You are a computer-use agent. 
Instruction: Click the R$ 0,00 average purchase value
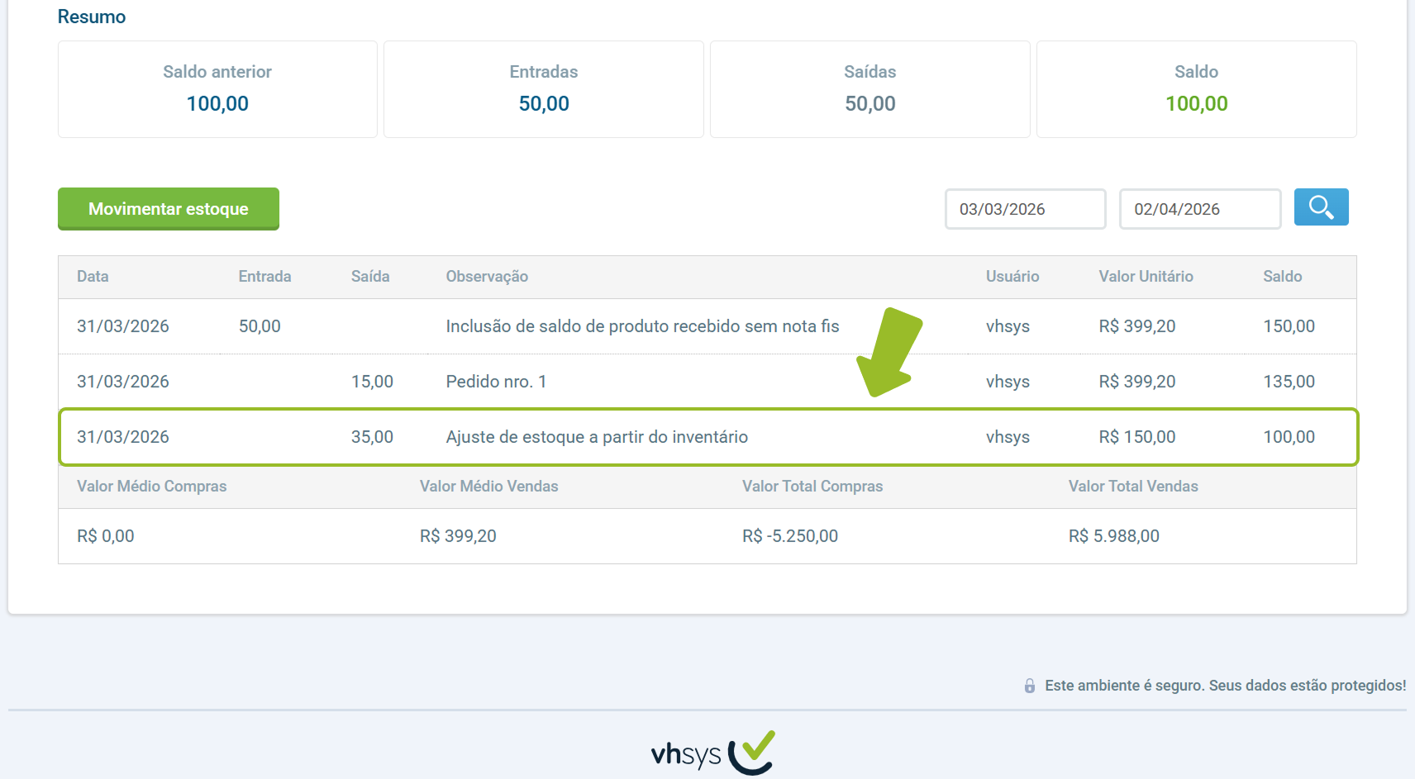click(106, 536)
